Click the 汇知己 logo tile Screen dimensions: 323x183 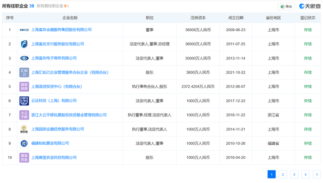pos(24,73)
